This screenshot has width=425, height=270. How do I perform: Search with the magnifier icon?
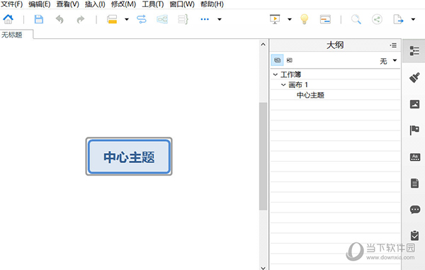coord(356,19)
